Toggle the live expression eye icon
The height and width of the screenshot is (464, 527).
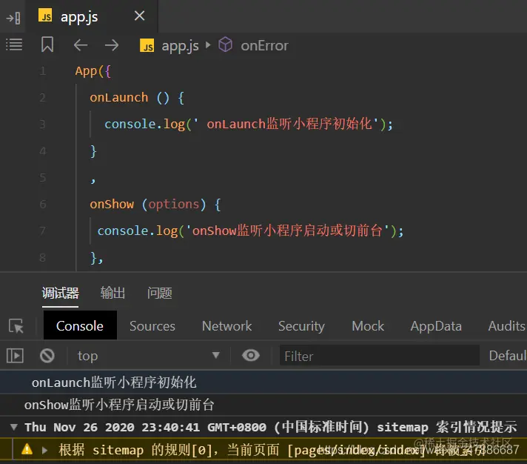click(251, 355)
